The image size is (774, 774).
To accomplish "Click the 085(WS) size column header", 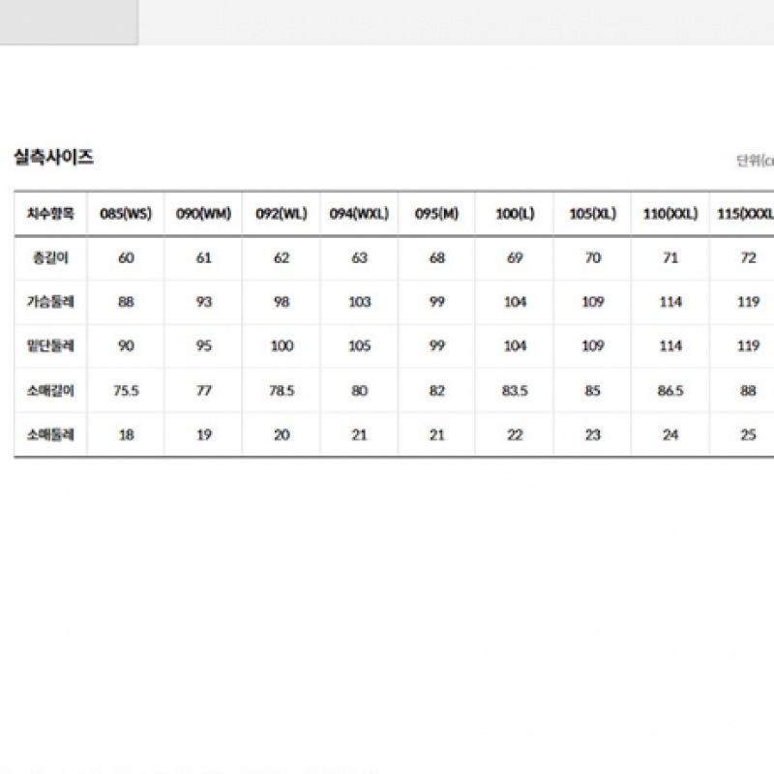I will [127, 214].
